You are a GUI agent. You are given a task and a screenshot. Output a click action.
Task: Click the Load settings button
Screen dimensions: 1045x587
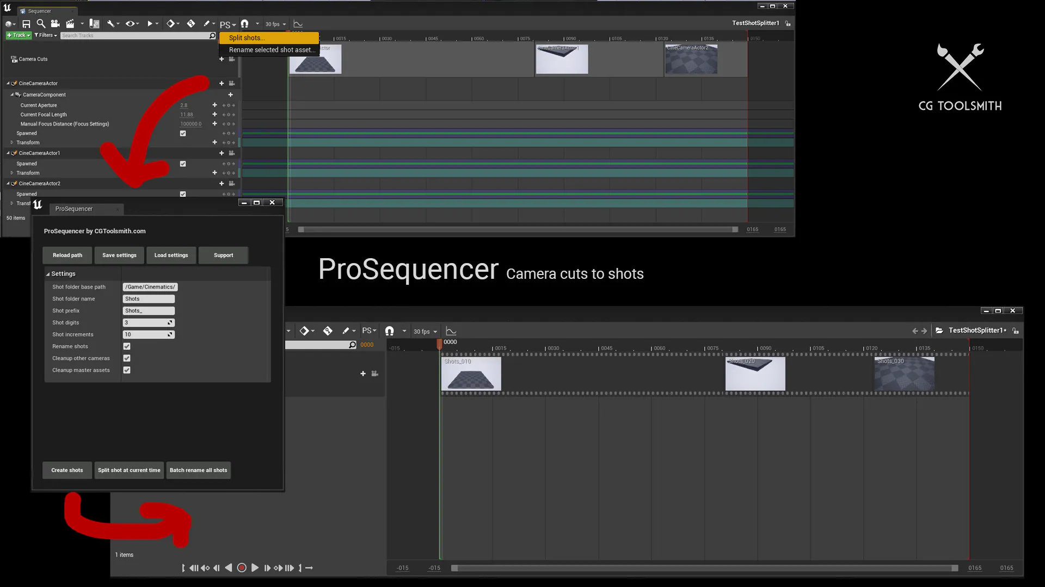171,255
